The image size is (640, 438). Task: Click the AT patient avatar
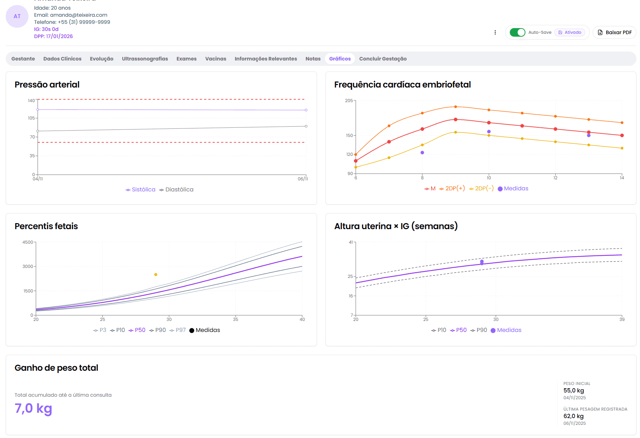17,16
